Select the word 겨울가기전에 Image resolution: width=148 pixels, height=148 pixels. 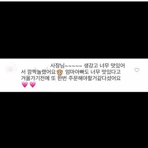tap(35, 78)
